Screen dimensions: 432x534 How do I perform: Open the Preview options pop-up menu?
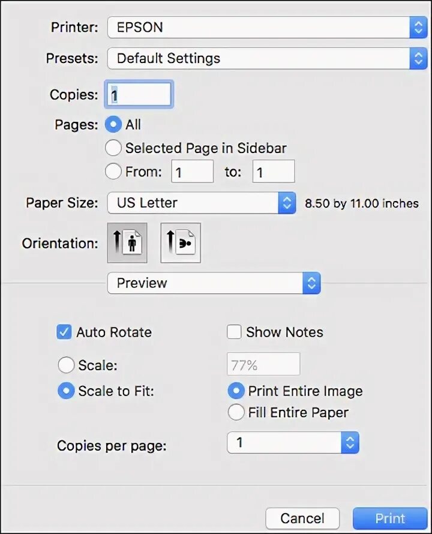(x=214, y=283)
